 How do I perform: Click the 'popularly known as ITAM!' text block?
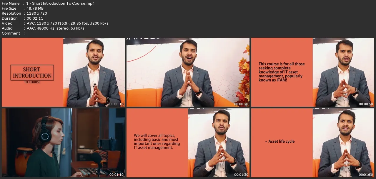click(x=282, y=72)
